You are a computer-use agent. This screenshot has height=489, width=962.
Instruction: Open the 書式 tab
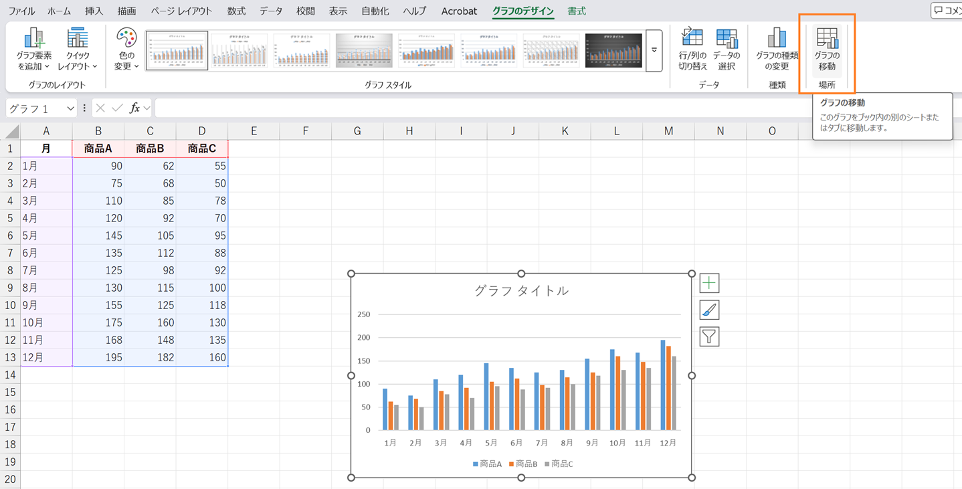coord(576,11)
